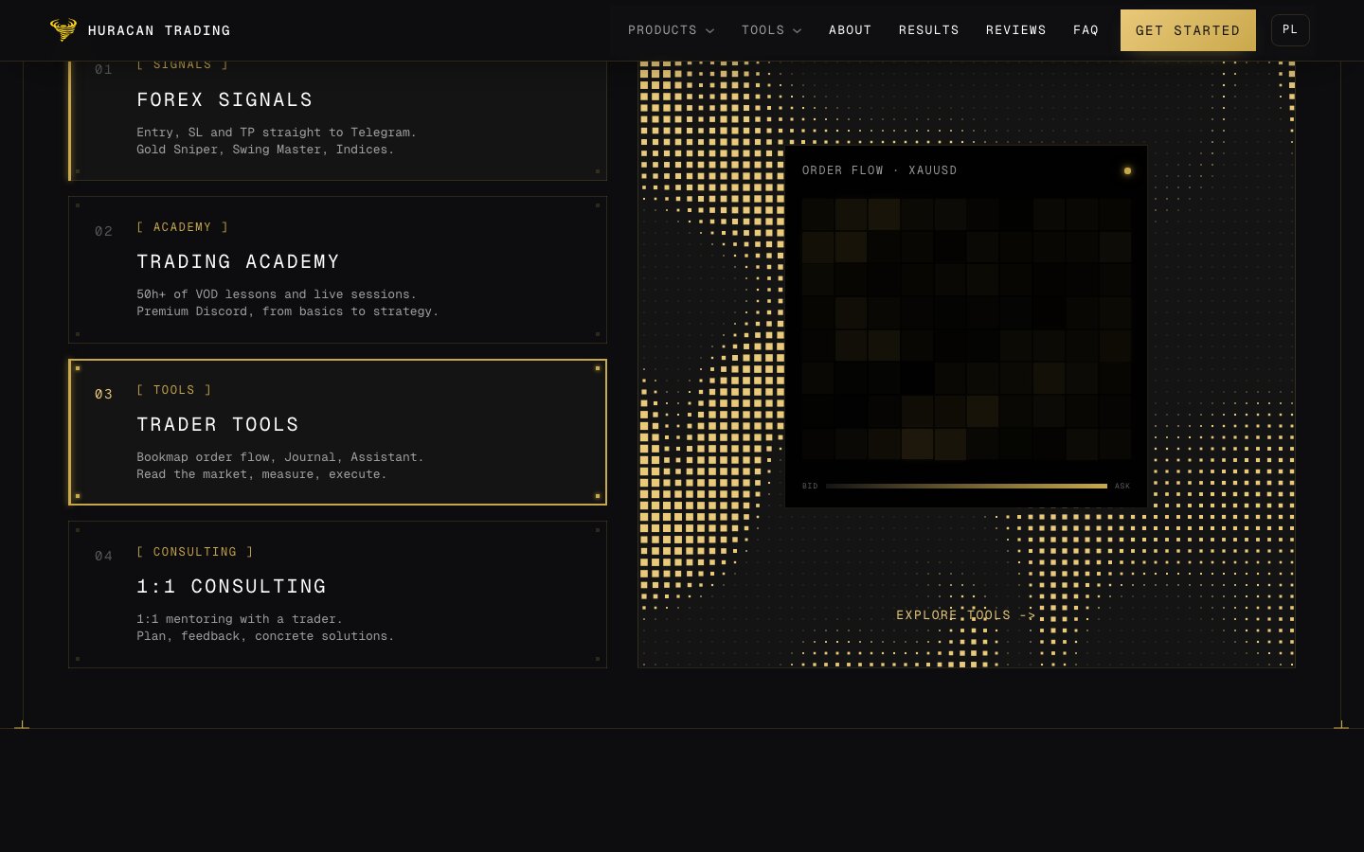Open the Reviews page
This screenshot has height=852, width=1364.
(1015, 30)
